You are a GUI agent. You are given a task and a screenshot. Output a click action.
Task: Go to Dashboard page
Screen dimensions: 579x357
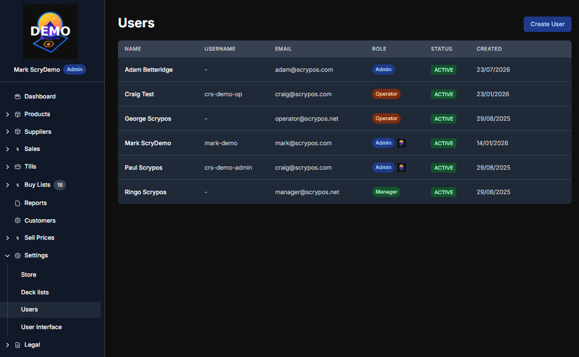click(40, 97)
